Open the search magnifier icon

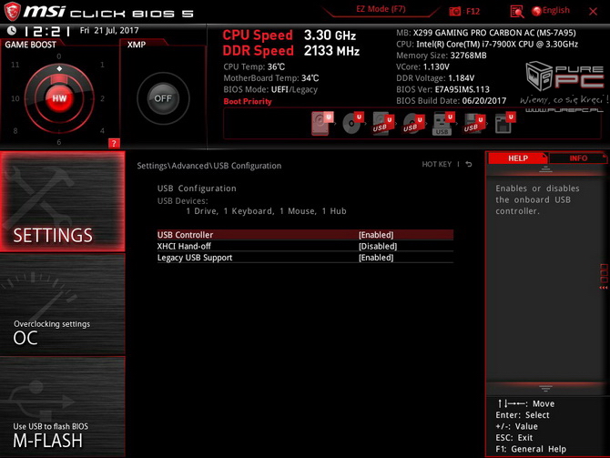(516, 11)
